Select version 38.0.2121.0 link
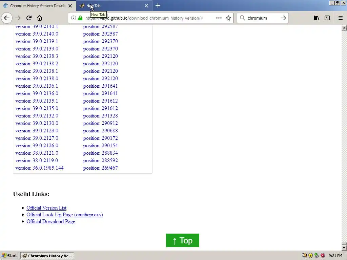 click(37, 153)
